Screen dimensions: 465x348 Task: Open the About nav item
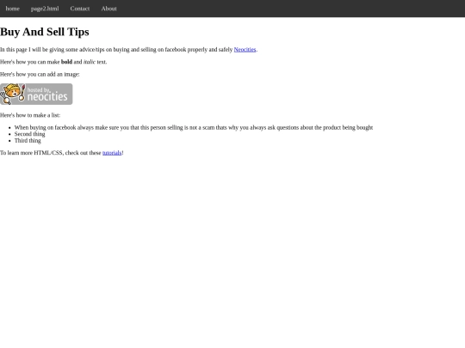(x=108, y=9)
